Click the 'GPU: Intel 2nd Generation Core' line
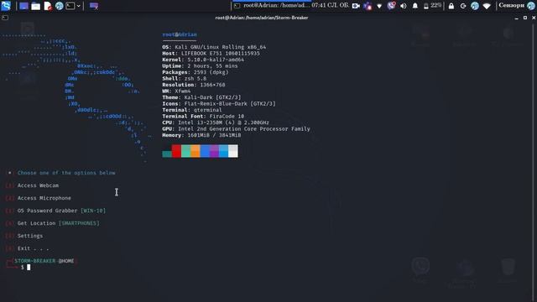Image resolution: width=537 pixels, height=302 pixels. coord(237,128)
